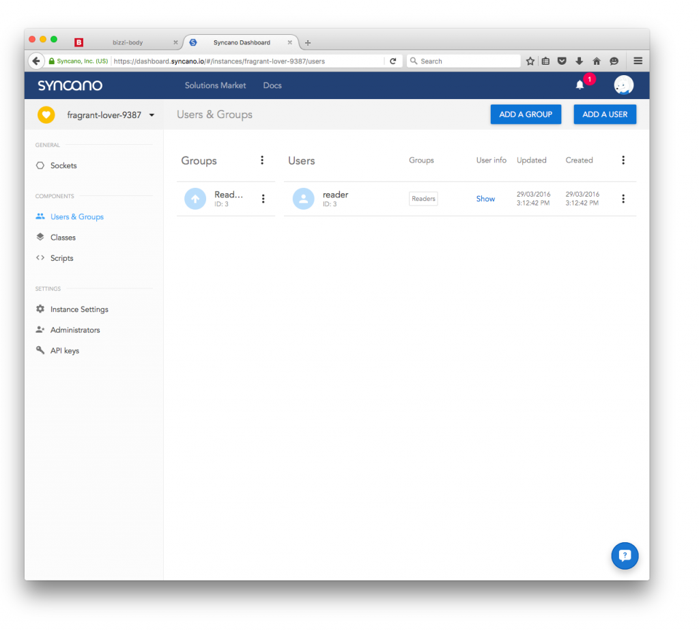Click the Updated column header
The width and height of the screenshot is (699, 631).
(531, 160)
